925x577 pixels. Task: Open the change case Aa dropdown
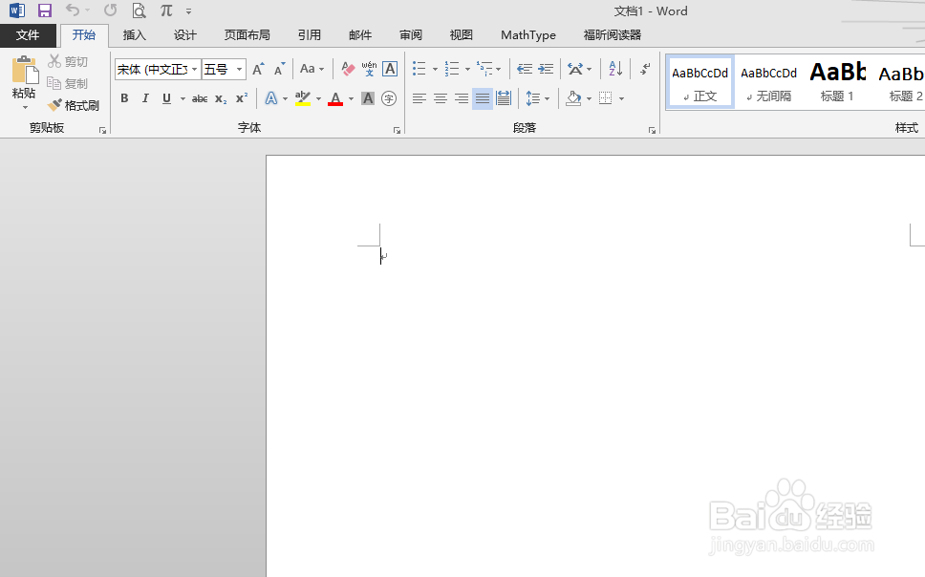[312, 69]
